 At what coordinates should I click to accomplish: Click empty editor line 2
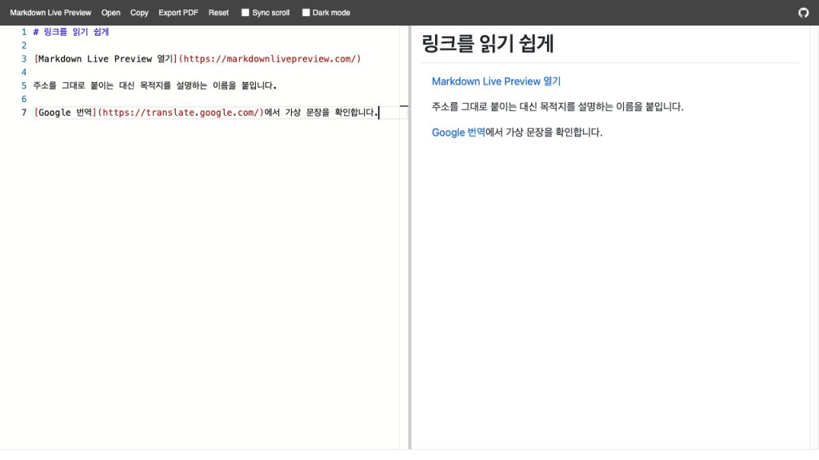click(x=216, y=46)
